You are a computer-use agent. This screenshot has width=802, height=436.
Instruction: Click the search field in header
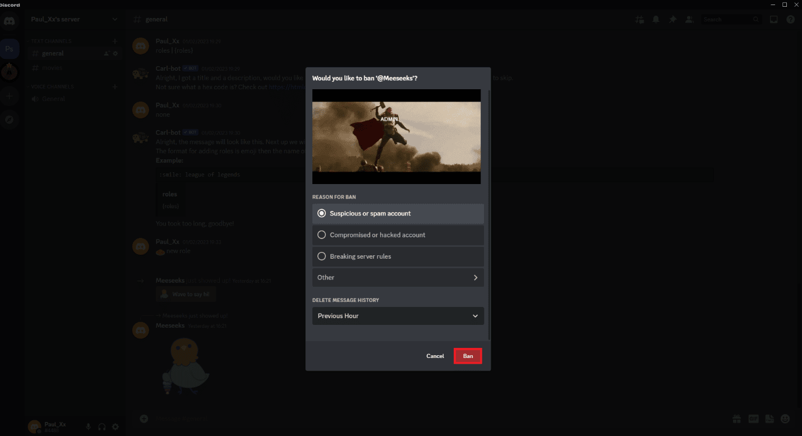(x=732, y=20)
